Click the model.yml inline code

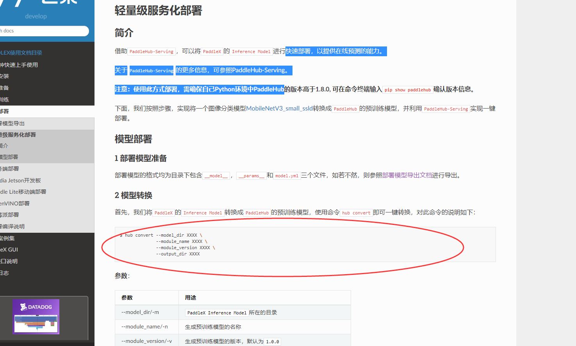287,176
